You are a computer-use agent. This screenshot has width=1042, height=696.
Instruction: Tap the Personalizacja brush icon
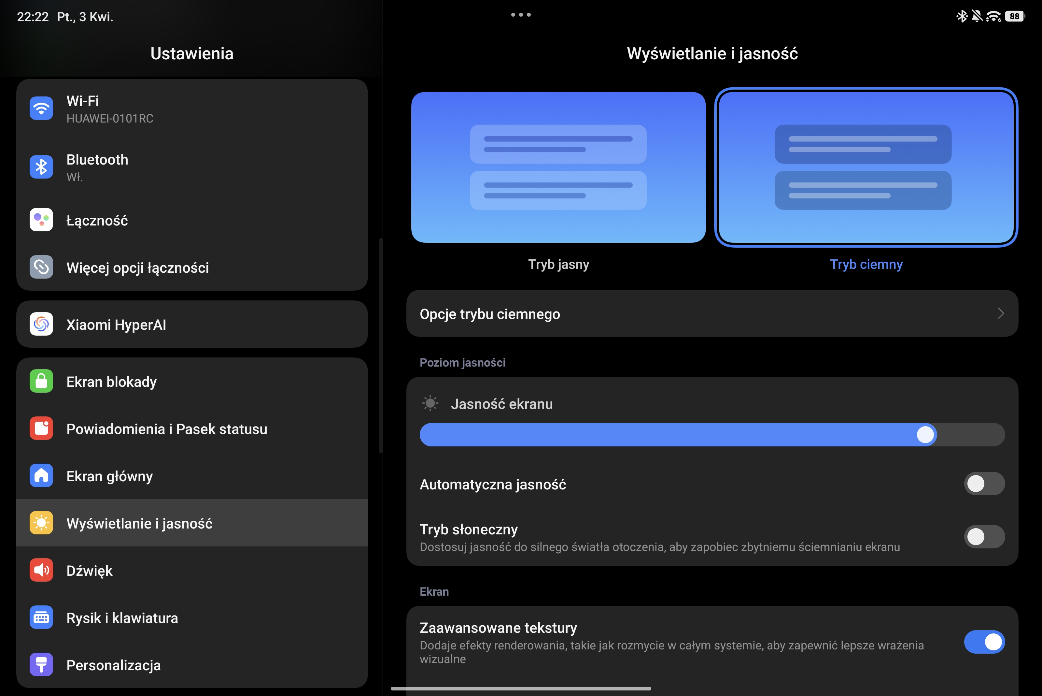pyautogui.click(x=41, y=664)
